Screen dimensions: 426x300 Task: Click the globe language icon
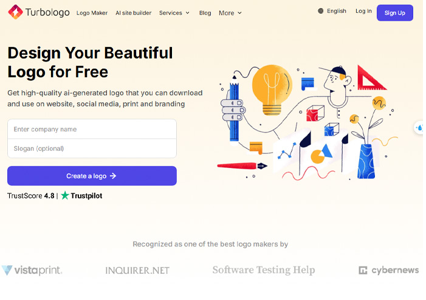pos(321,11)
